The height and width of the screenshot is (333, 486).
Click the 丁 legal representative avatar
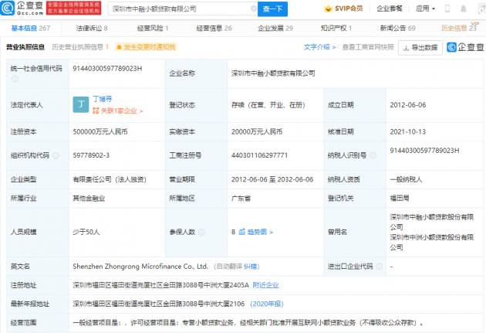coord(81,105)
